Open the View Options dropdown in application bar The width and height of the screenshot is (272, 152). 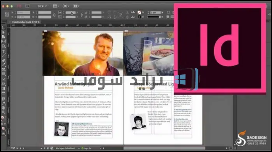56,6
